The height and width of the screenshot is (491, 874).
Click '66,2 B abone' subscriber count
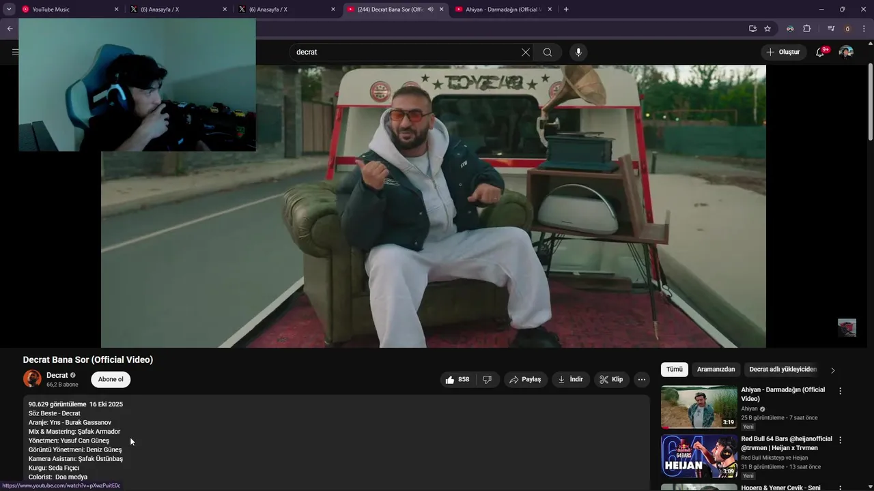[x=62, y=385]
